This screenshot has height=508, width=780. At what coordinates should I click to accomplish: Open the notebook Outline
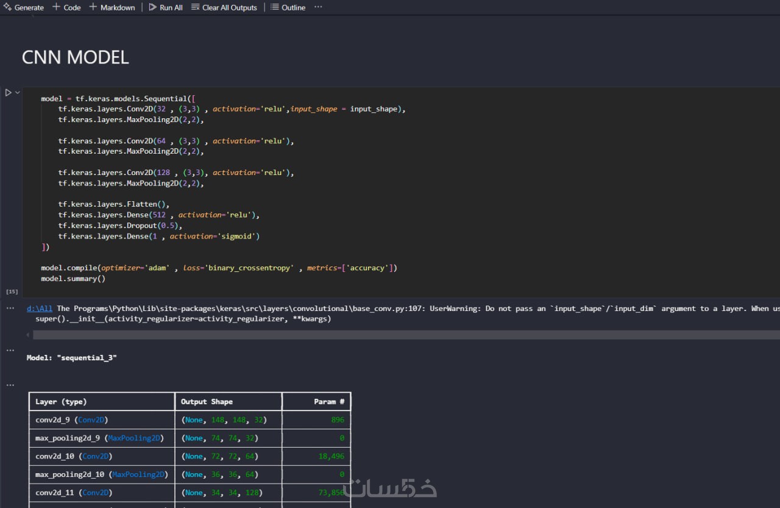point(288,7)
